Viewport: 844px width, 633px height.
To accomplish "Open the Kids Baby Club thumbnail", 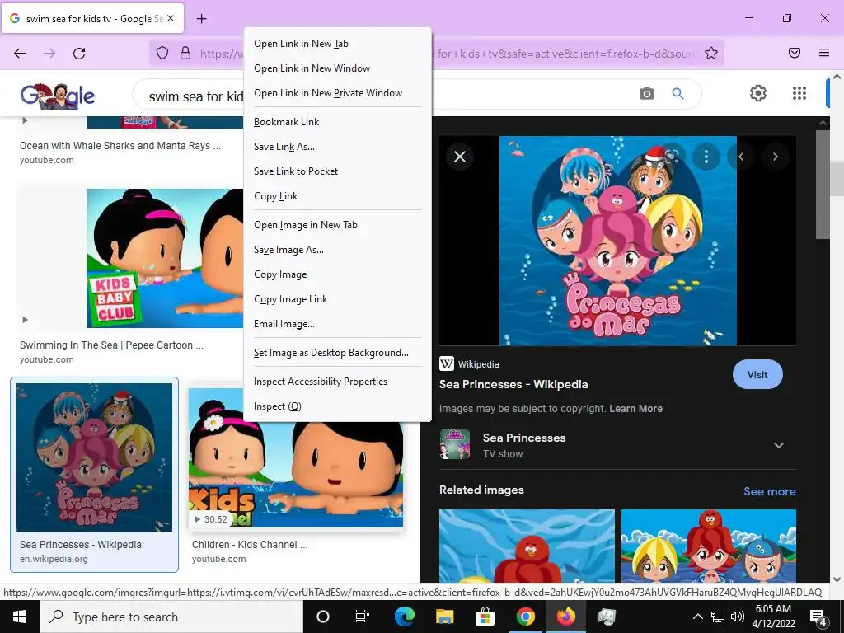I will coord(165,258).
